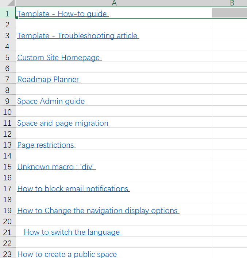
Task: Click cell B19
Action: click(x=229, y=209)
